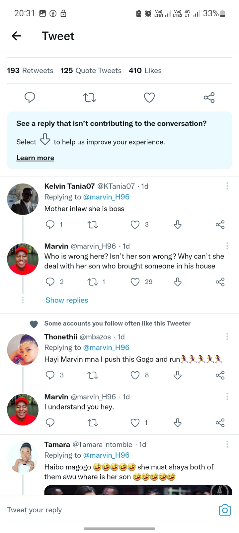Image resolution: width=239 pixels, height=533 pixels.
Task: Open the Learn more link
Action: (x=35, y=158)
